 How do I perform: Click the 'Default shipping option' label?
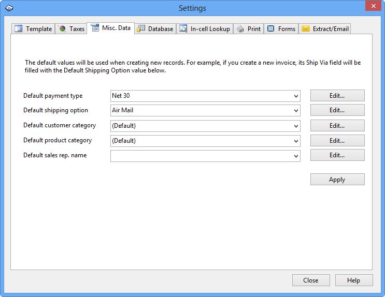[55, 111]
